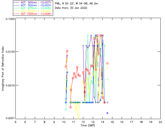
Task: Click the isolated blue asterisk marker near 14.5
Action: [x=107, y=113]
